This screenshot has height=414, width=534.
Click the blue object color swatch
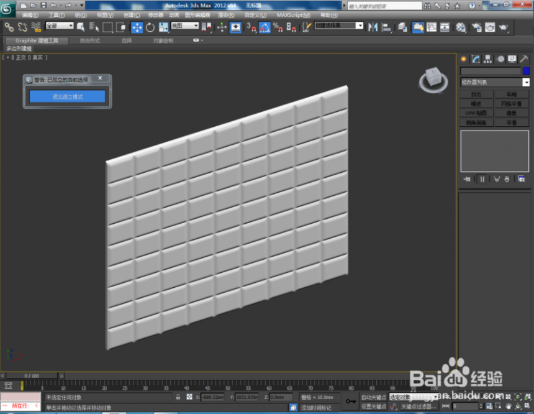click(x=526, y=71)
